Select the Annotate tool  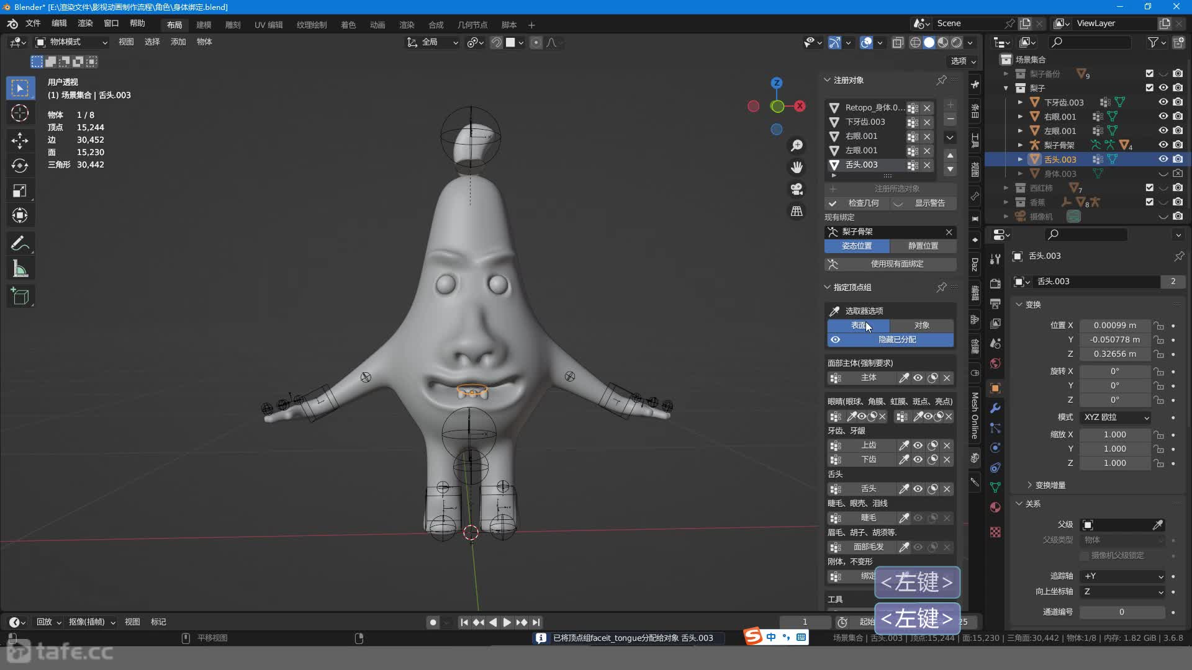click(20, 243)
